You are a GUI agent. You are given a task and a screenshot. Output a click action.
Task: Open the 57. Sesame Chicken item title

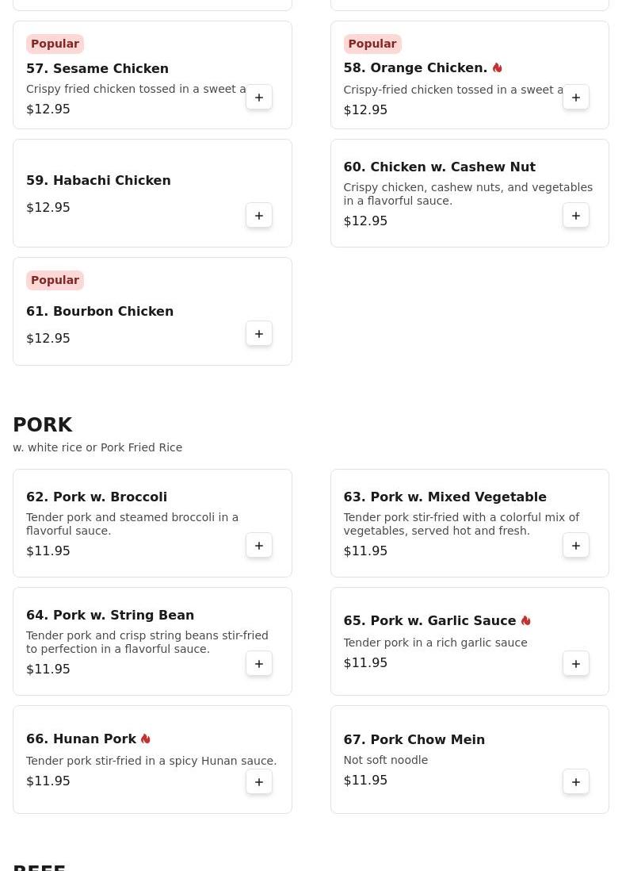pyautogui.click(x=97, y=68)
